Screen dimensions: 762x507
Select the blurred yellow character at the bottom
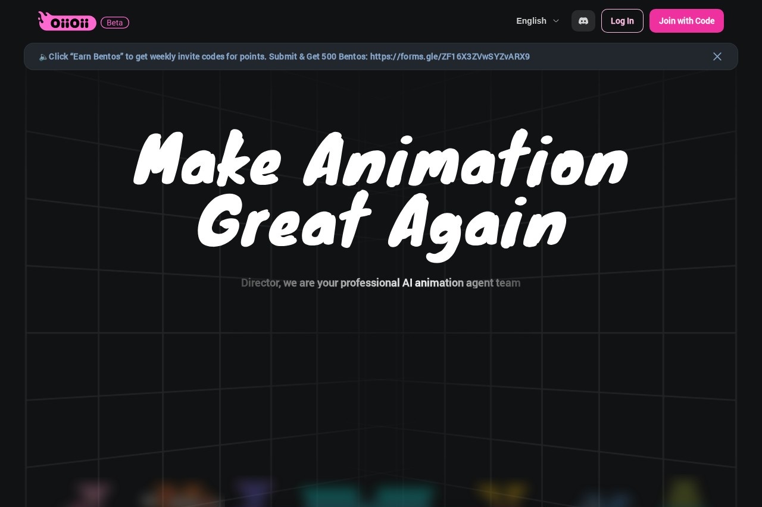(x=502, y=493)
